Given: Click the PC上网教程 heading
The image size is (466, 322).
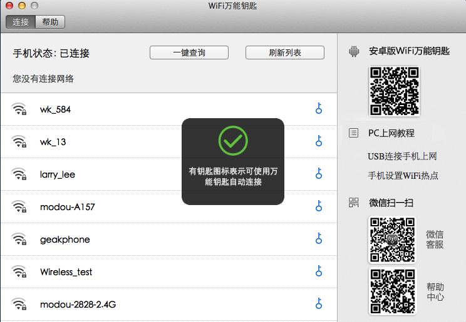Looking at the screenshot, I should (391, 133).
